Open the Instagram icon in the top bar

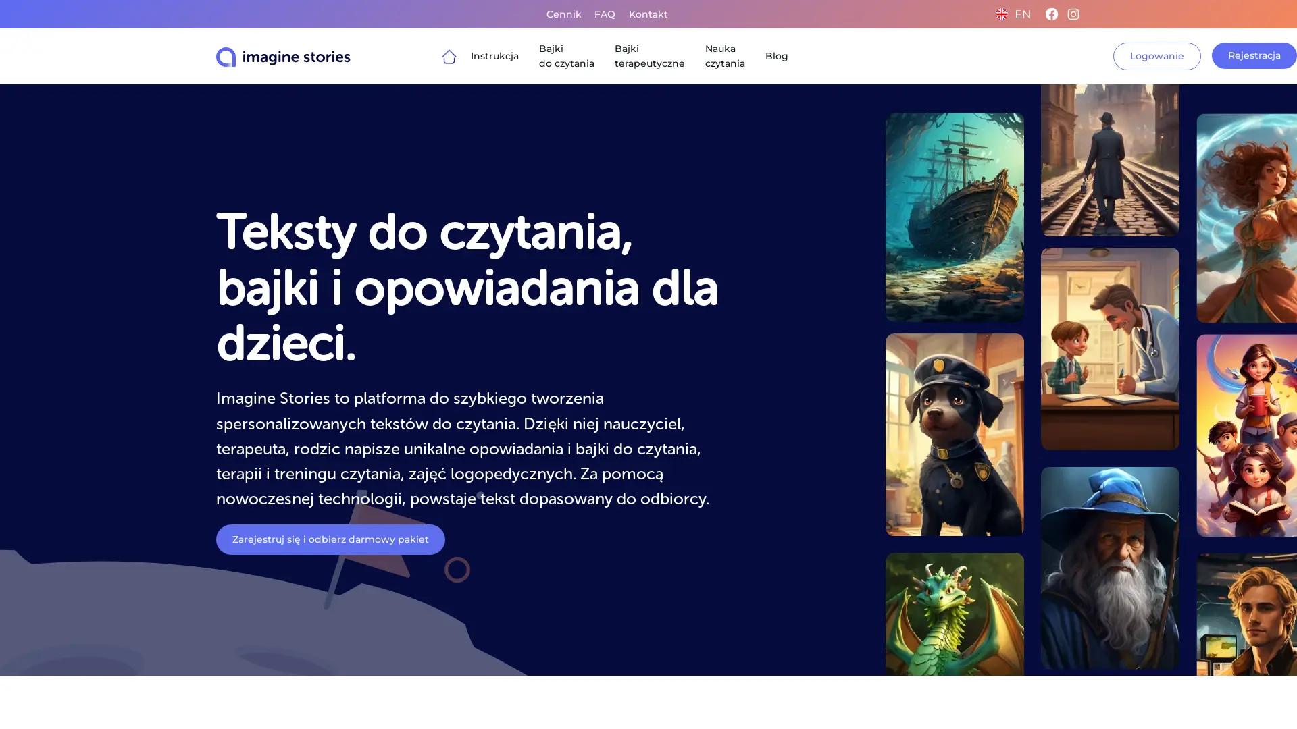click(x=1073, y=13)
